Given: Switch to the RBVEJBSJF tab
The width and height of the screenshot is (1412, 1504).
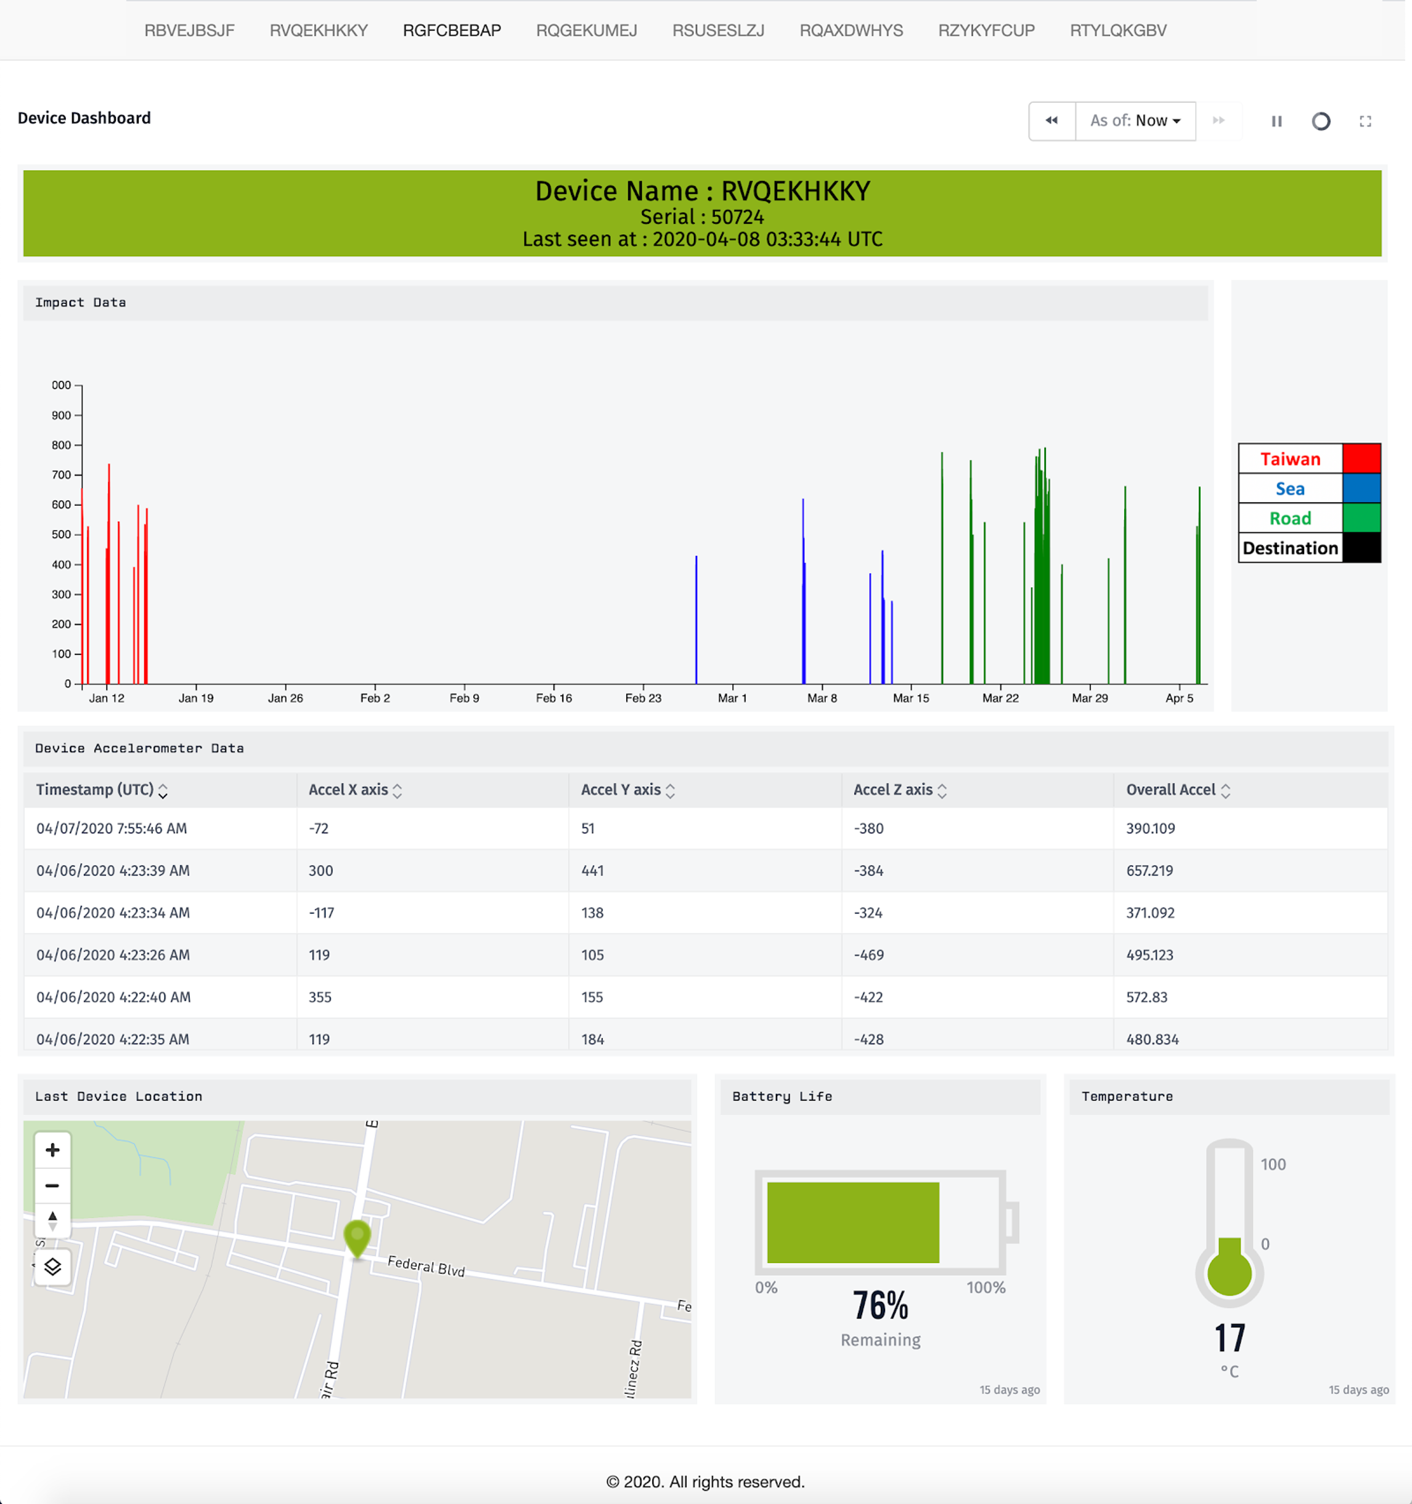Looking at the screenshot, I should 189,30.
